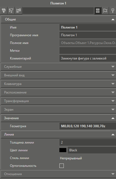Click the Ортогональность property label
Viewport: 116px width, 179px height.
pos(23,166)
